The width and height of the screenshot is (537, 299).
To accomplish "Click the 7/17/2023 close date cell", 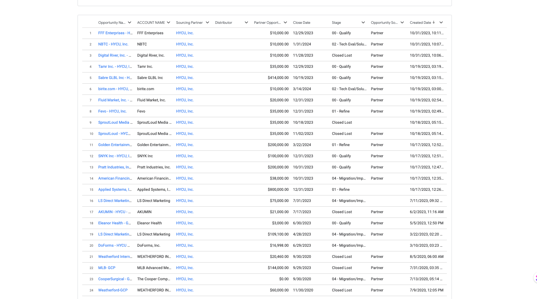I will coord(302,212).
